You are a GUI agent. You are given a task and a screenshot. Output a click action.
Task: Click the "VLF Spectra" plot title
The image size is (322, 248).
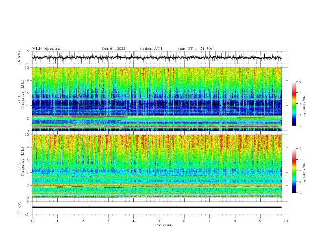(x=46, y=49)
